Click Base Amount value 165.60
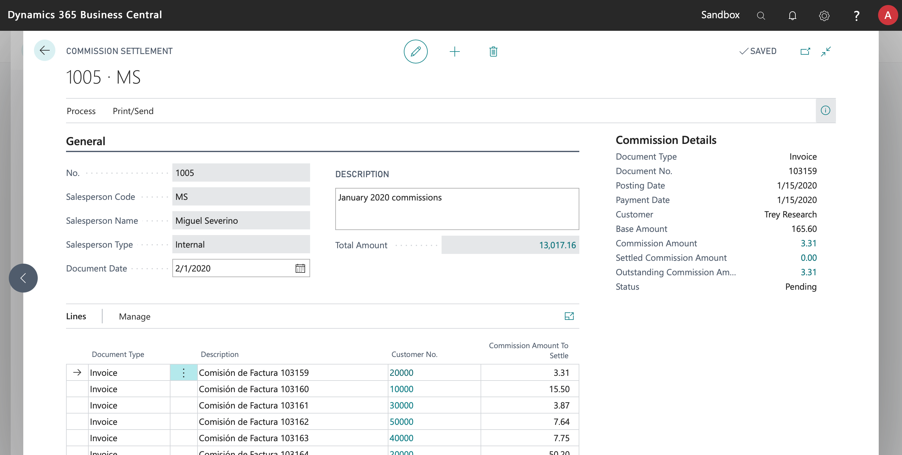 (804, 229)
